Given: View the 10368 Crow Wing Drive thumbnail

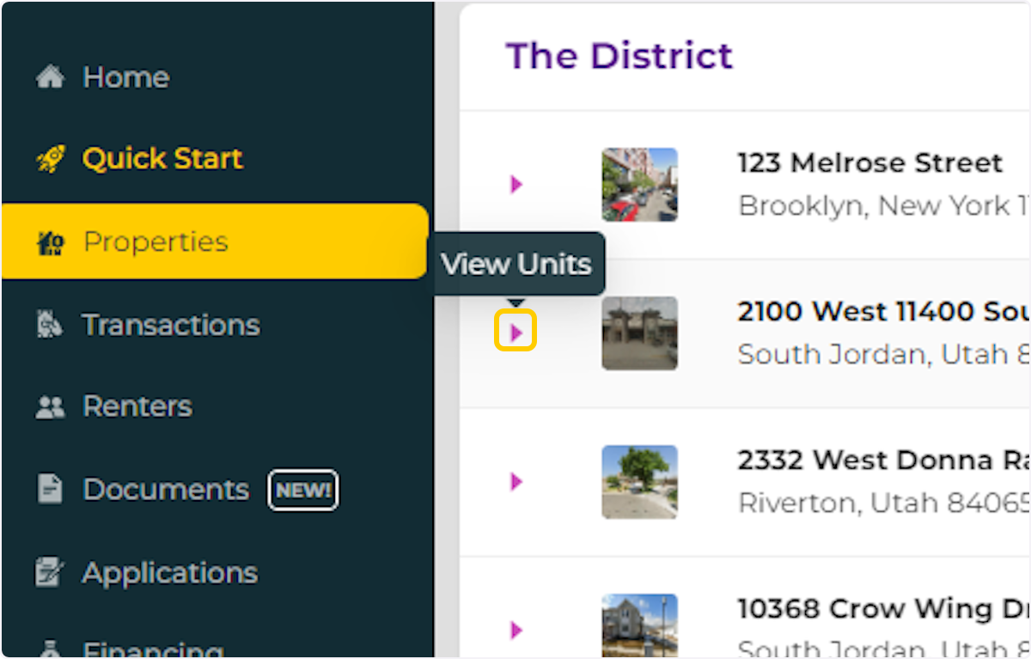Looking at the screenshot, I should 639,627.
